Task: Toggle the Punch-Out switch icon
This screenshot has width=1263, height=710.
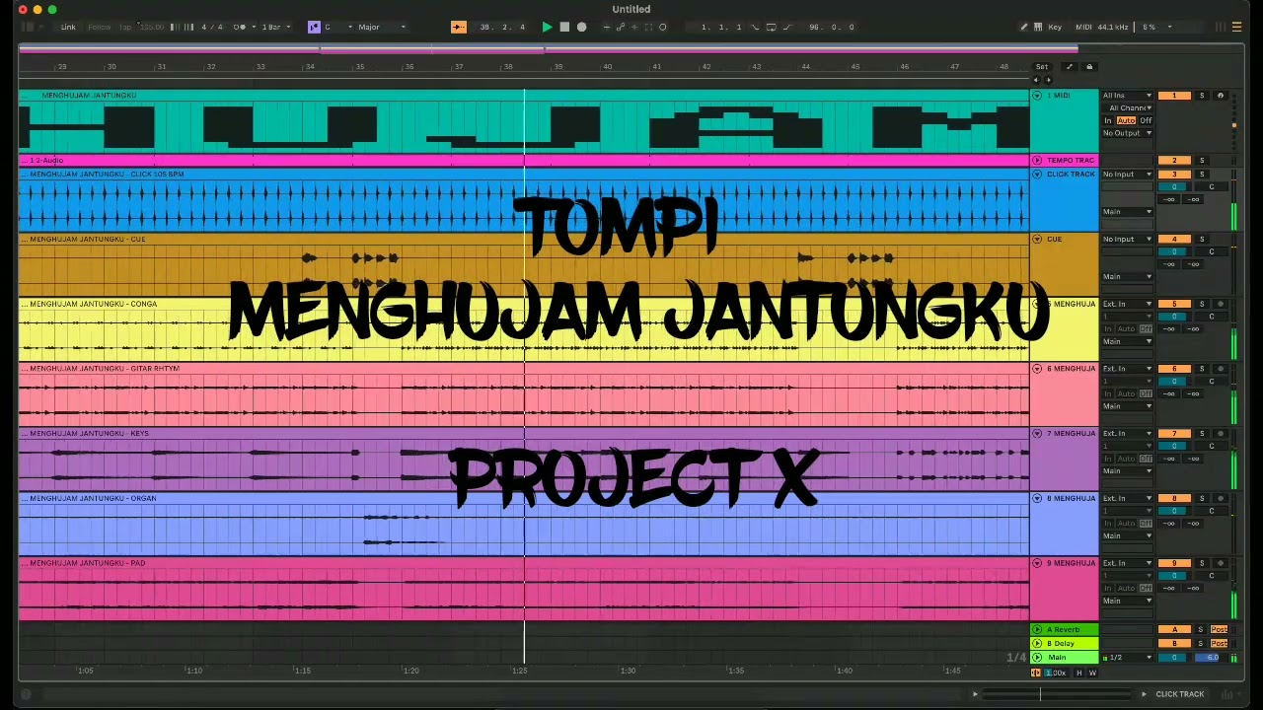Action: click(788, 27)
